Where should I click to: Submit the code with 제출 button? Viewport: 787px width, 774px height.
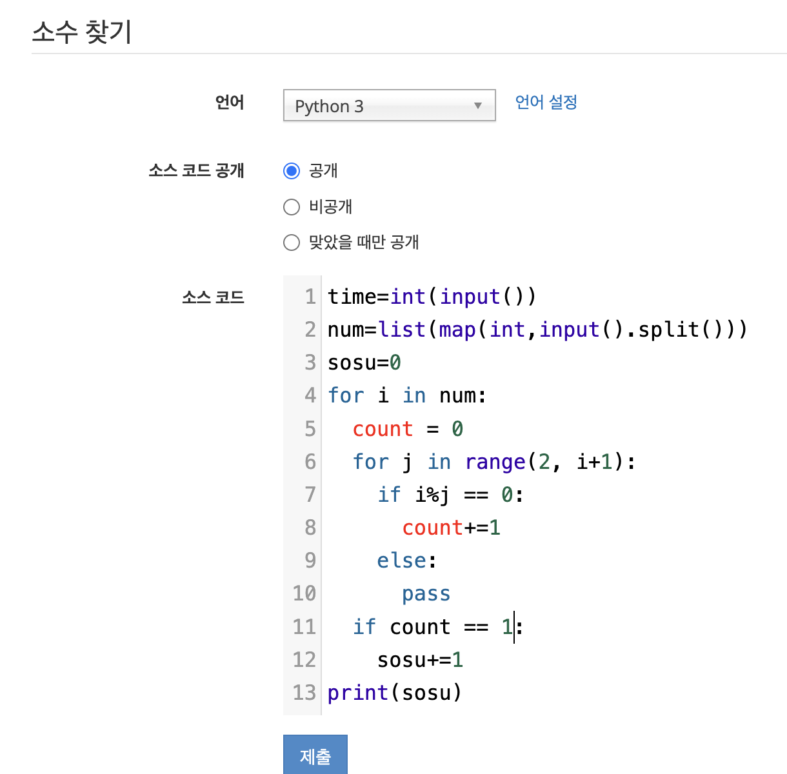point(315,755)
